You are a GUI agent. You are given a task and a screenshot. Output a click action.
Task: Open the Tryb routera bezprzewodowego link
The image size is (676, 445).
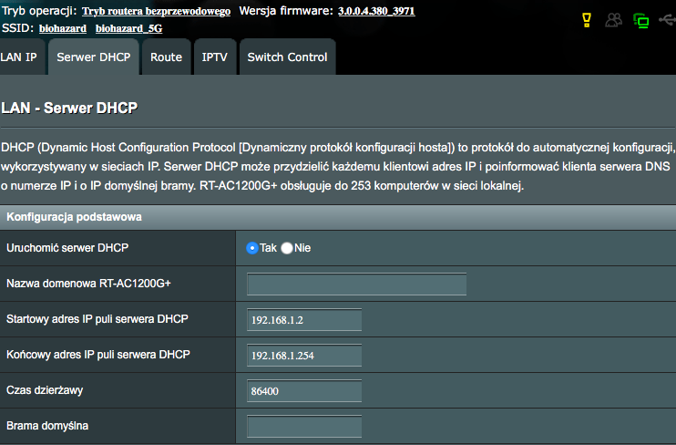(x=156, y=11)
